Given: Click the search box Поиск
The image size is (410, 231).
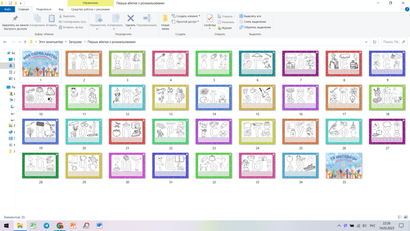Looking at the screenshot, I should click(394, 42).
